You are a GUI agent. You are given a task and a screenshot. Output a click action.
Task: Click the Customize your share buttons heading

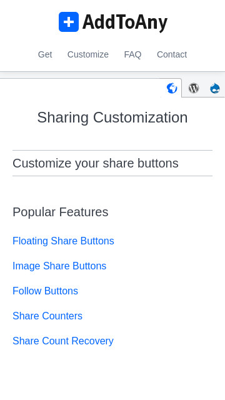pos(96,163)
